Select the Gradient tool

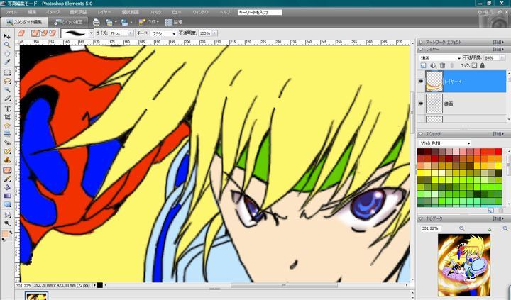(7, 196)
